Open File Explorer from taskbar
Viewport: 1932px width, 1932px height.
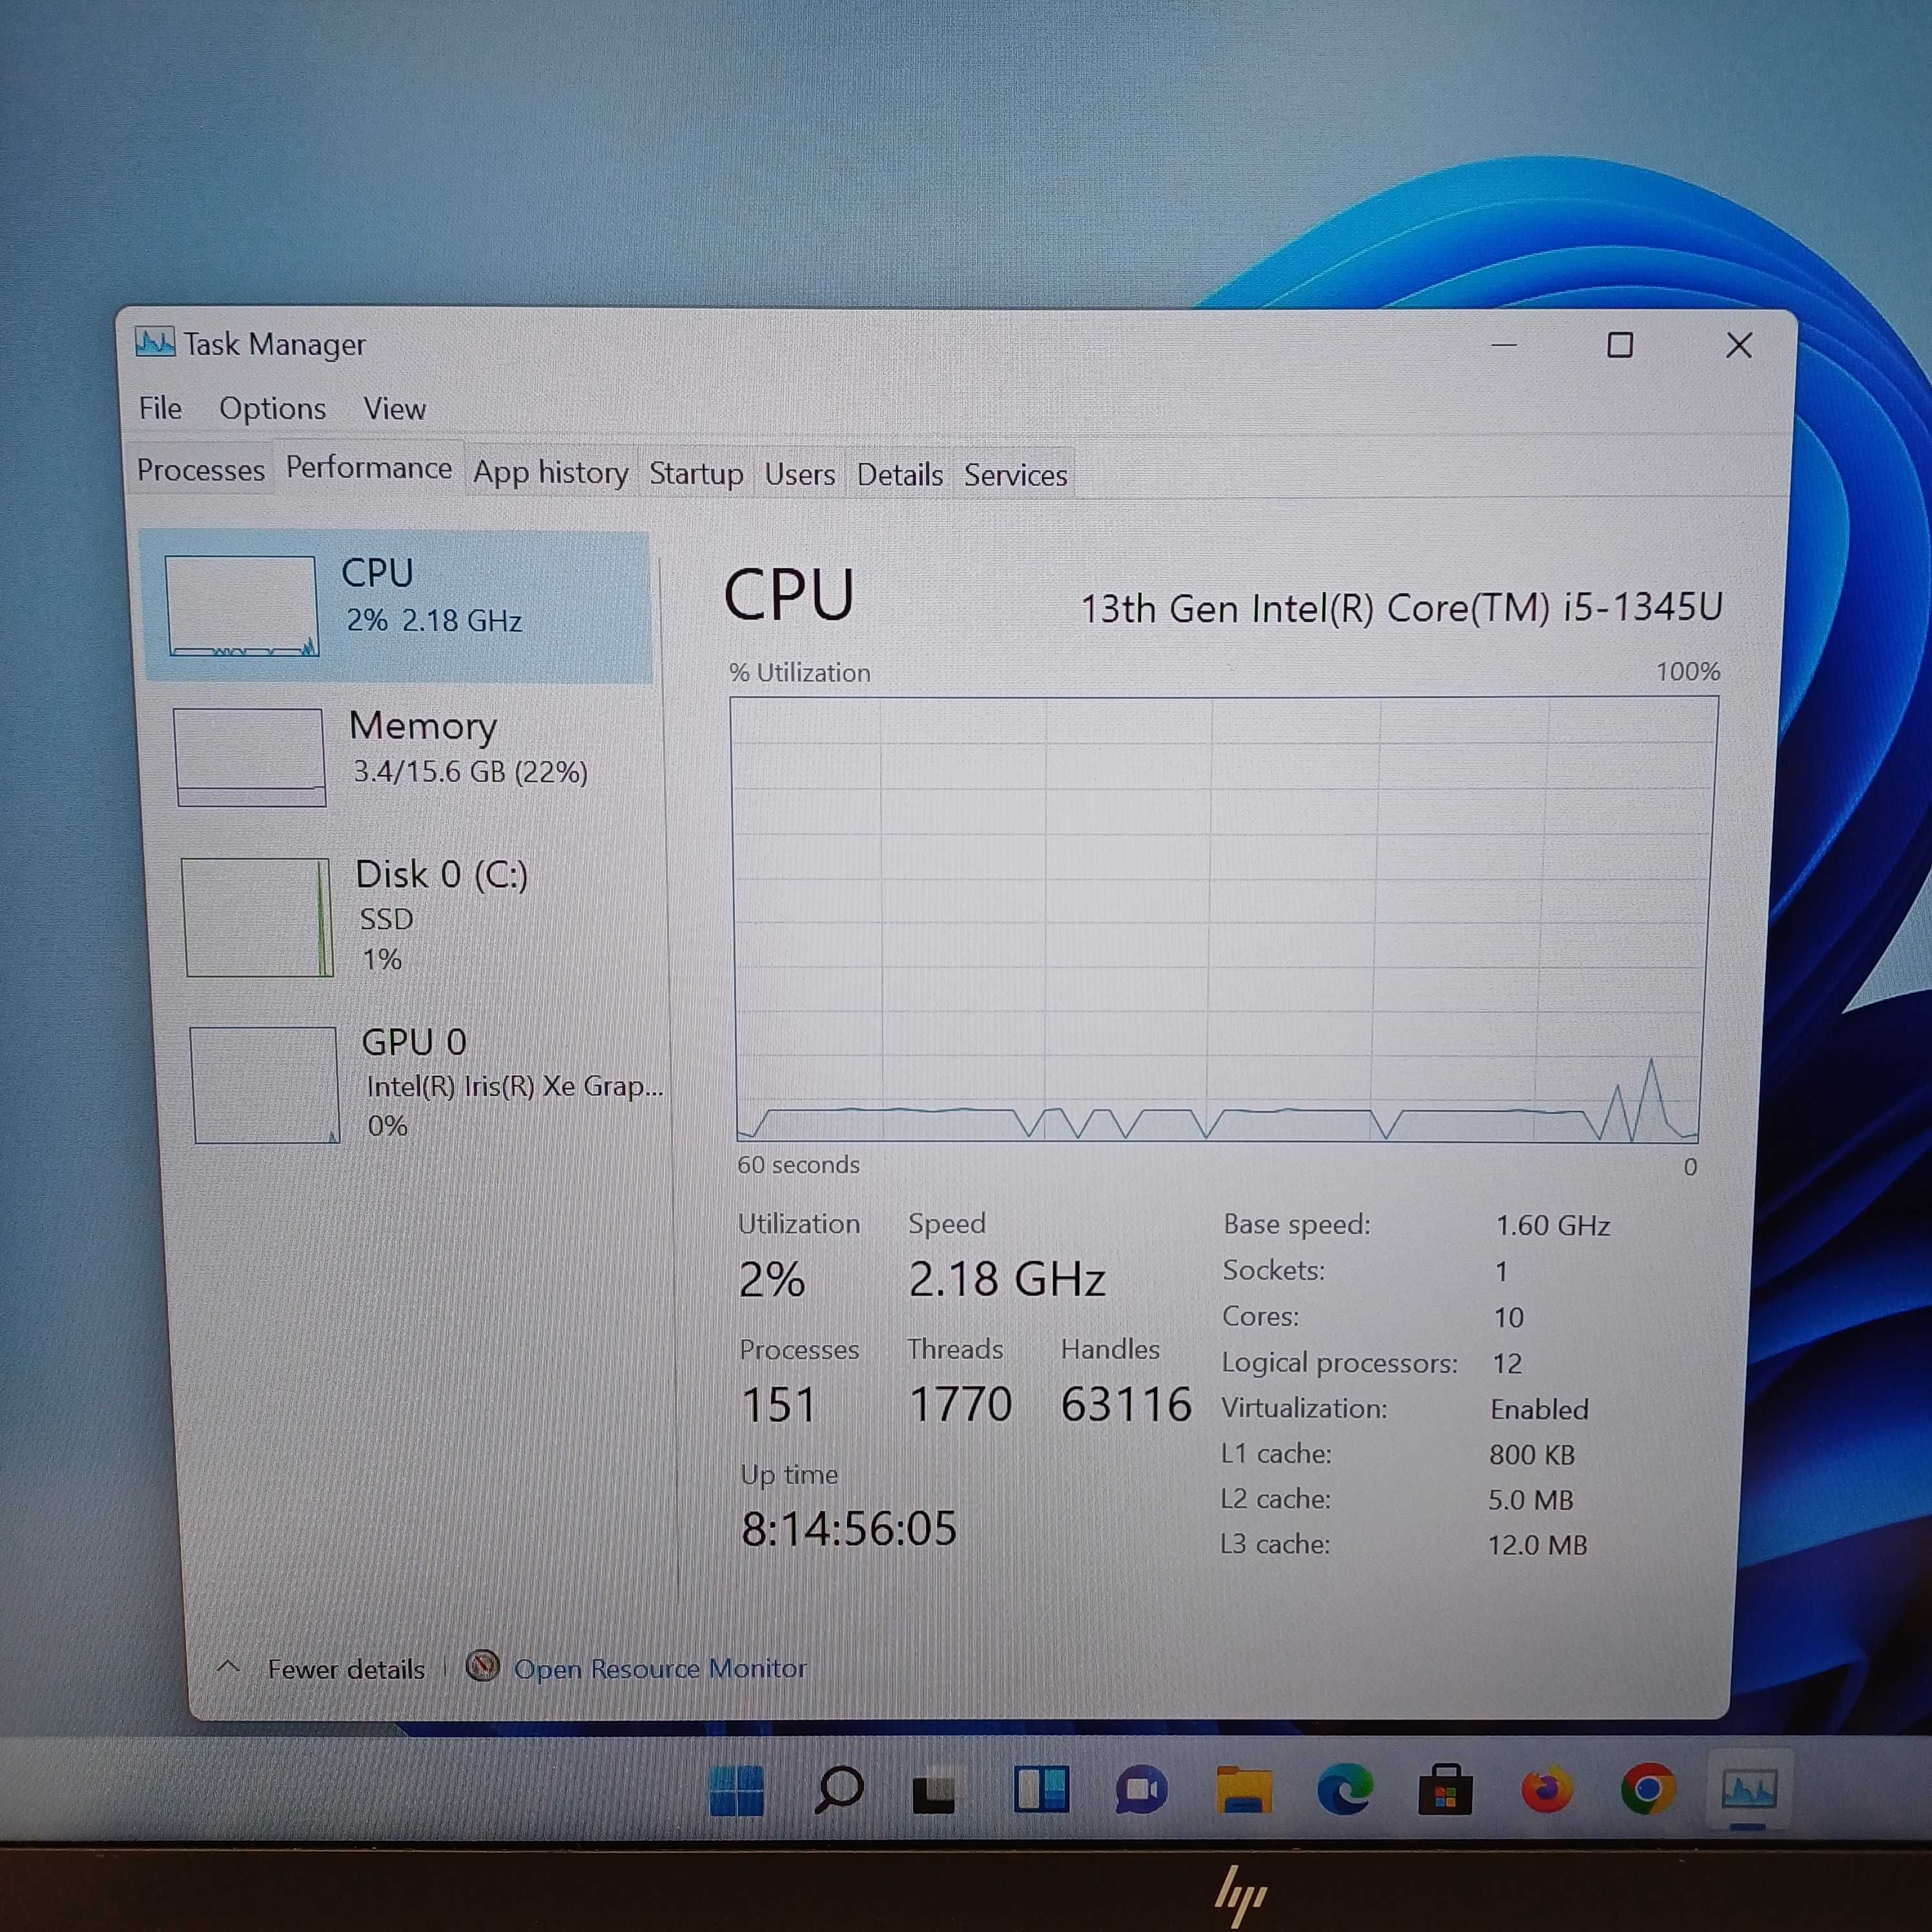coord(1243,1790)
